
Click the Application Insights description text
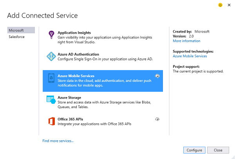[105, 40]
